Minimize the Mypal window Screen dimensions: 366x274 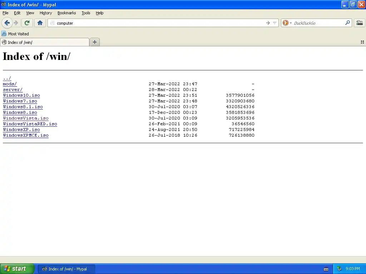point(345,4)
